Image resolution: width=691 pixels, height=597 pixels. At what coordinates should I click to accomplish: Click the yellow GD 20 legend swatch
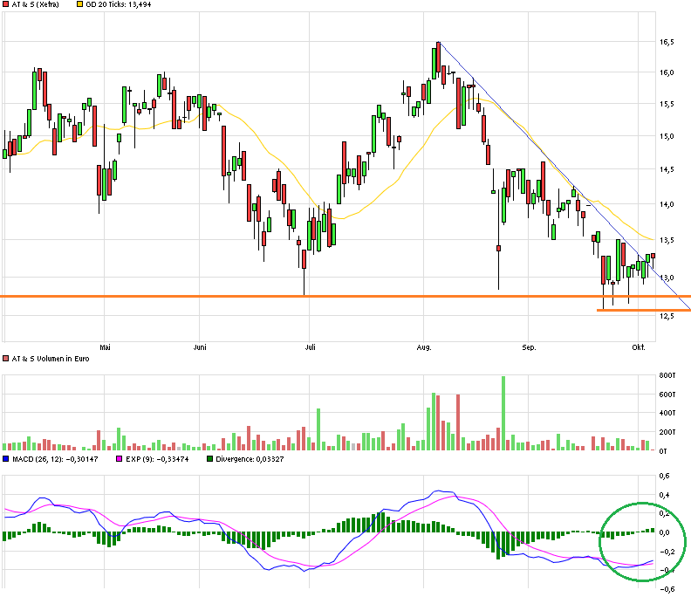click(x=81, y=5)
